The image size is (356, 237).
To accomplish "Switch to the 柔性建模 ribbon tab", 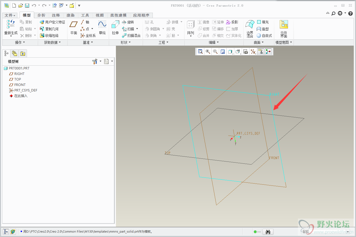I will click(118, 15).
